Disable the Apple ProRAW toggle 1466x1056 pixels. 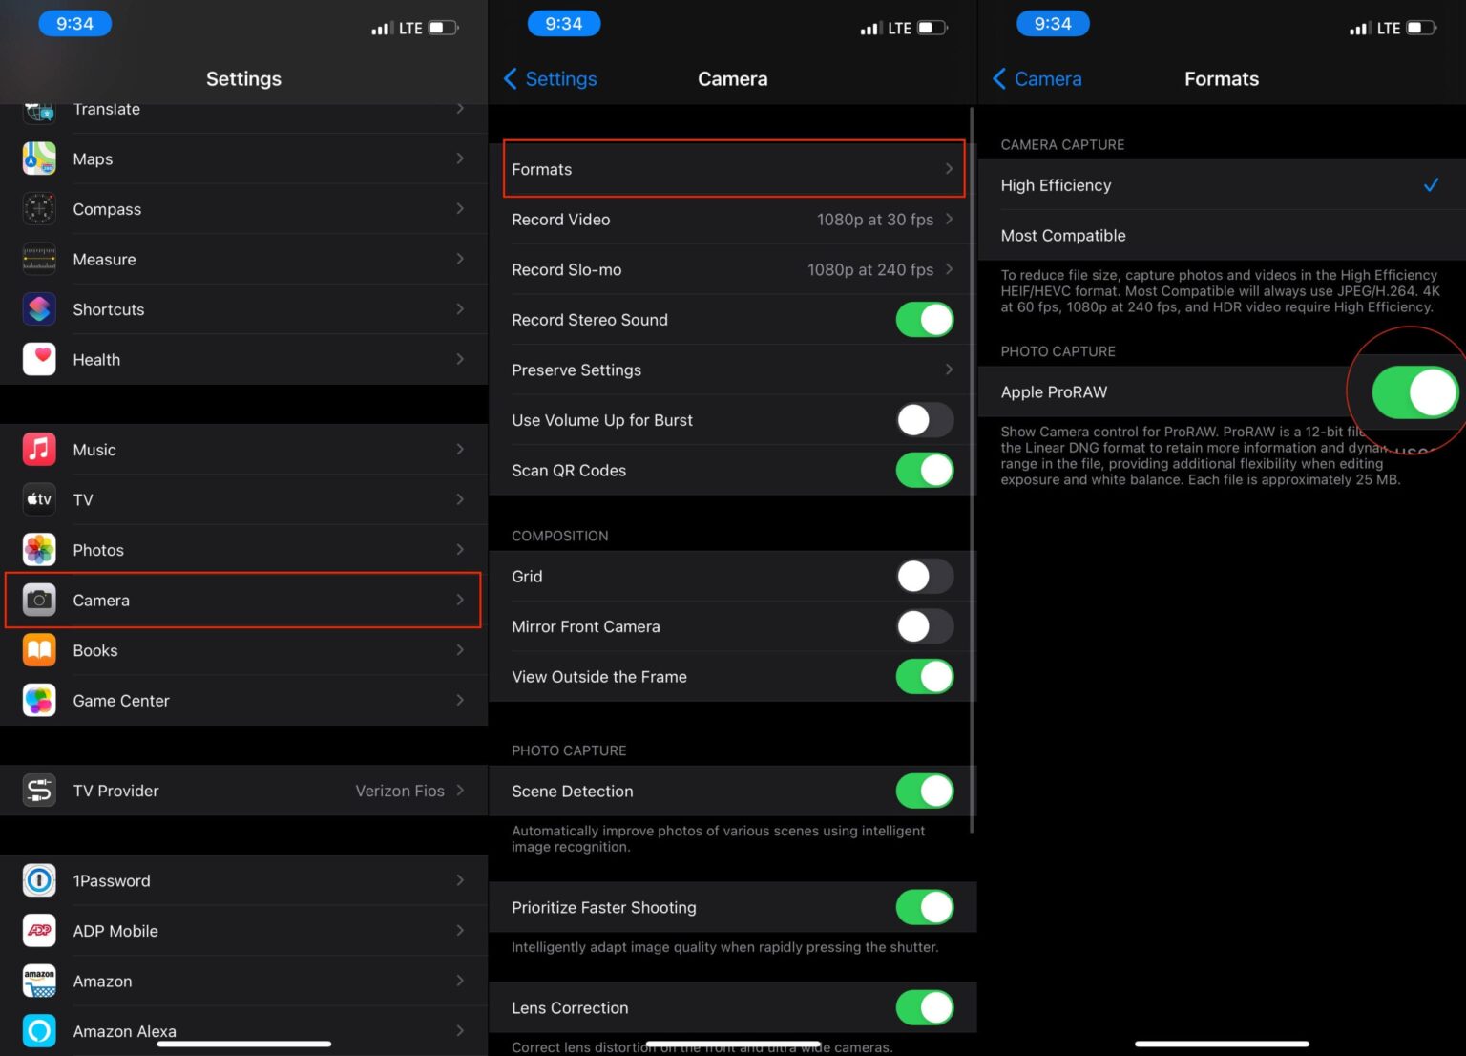pyautogui.click(x=1414, y=392)
